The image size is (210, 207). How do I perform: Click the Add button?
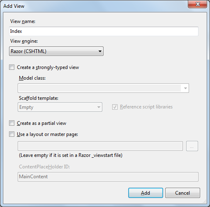click(x=145, y=193)
